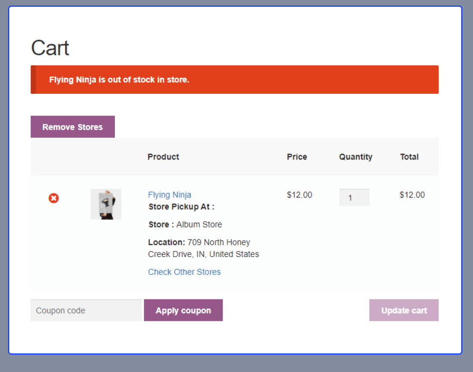Click the Product column header
473x372 pixels.
163,157
